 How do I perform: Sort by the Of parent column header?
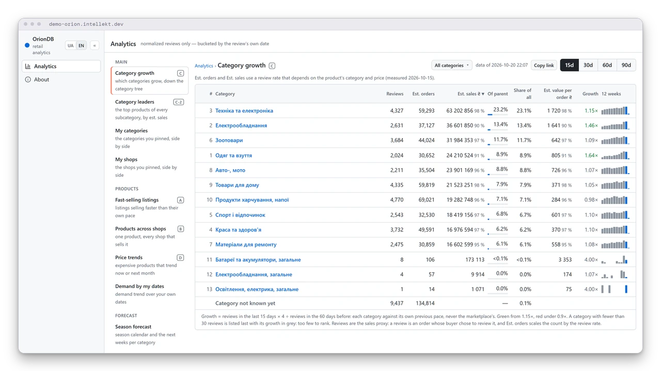tap(498, 94)
